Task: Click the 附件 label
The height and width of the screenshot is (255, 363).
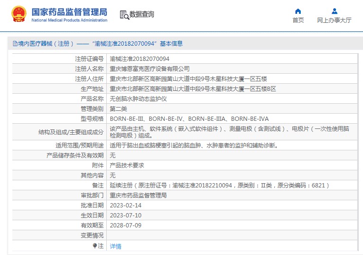Action: pyautogui.click(x=98, y=165)
